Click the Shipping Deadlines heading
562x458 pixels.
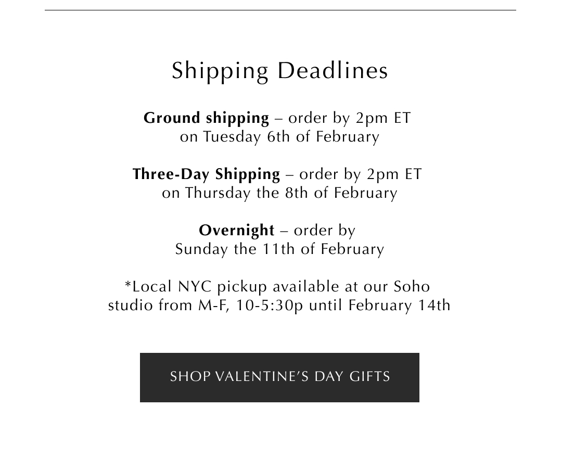coord(280,71)
